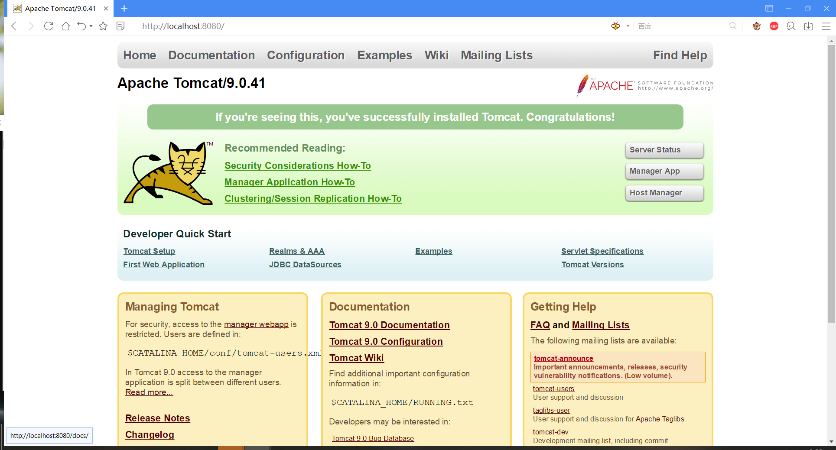
Task: Open the Realms & AAA link
Action: 297,251
